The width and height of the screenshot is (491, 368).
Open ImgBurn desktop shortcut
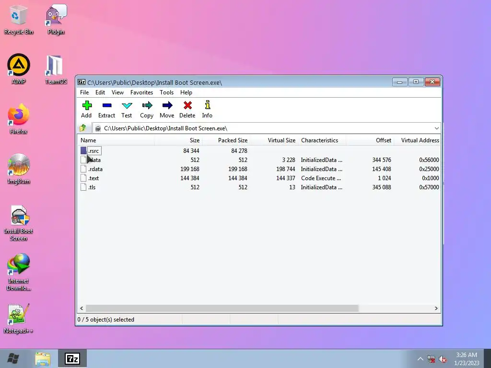[19, 169]
